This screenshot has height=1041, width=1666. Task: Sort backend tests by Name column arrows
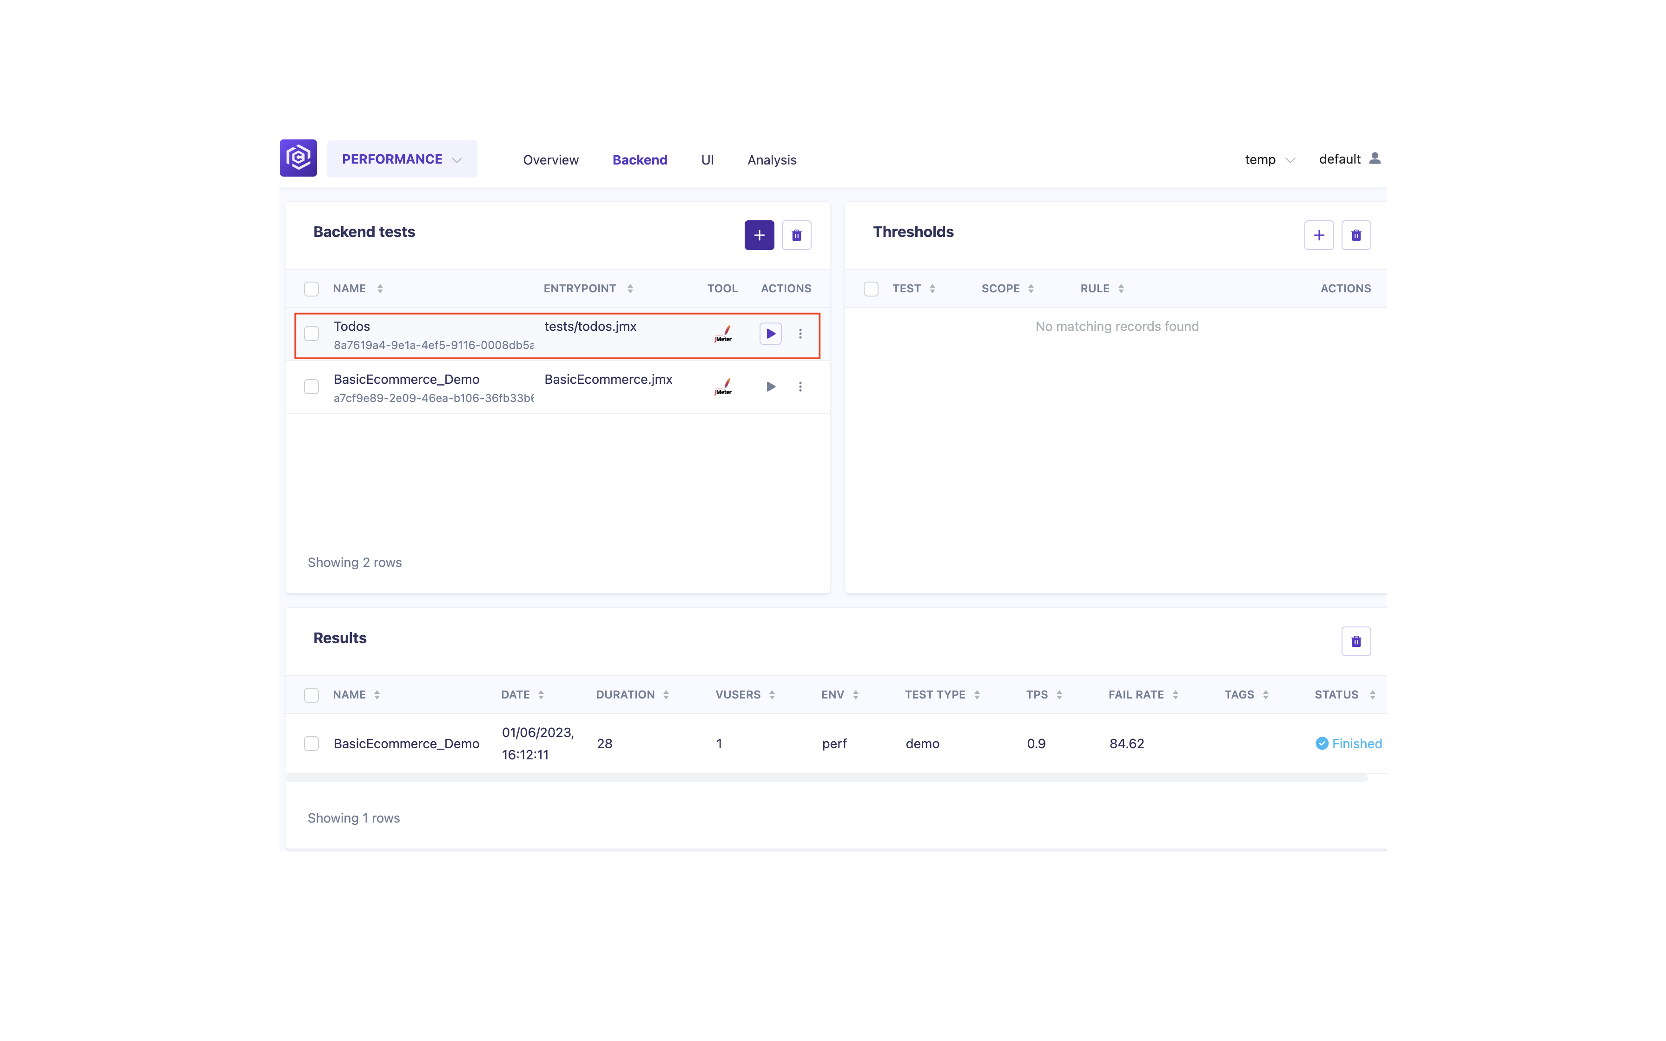tap(380, 289)
